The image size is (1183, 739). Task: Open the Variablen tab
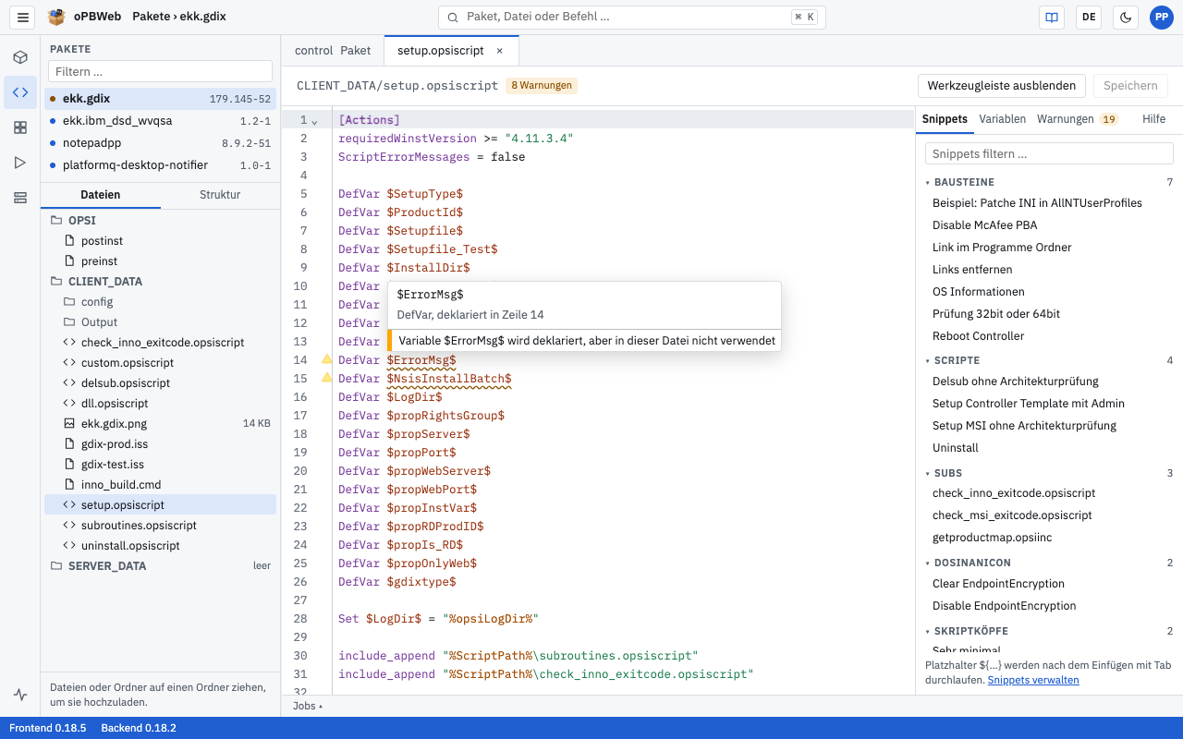(x=1002, y=119)
